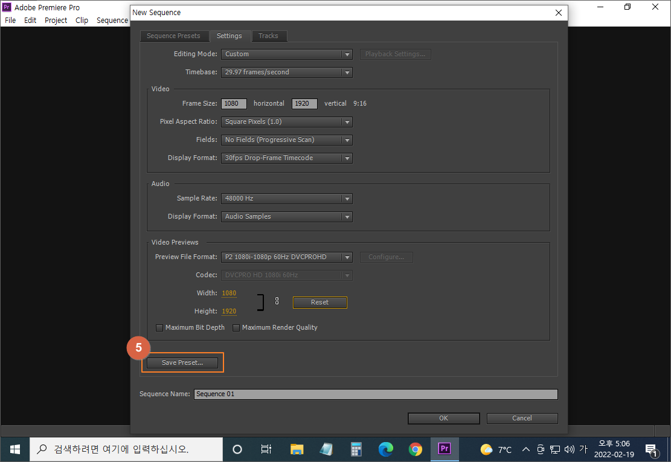Click the aspect ratio chain link icon
The image size is (671, 462).
pos(277,301)
